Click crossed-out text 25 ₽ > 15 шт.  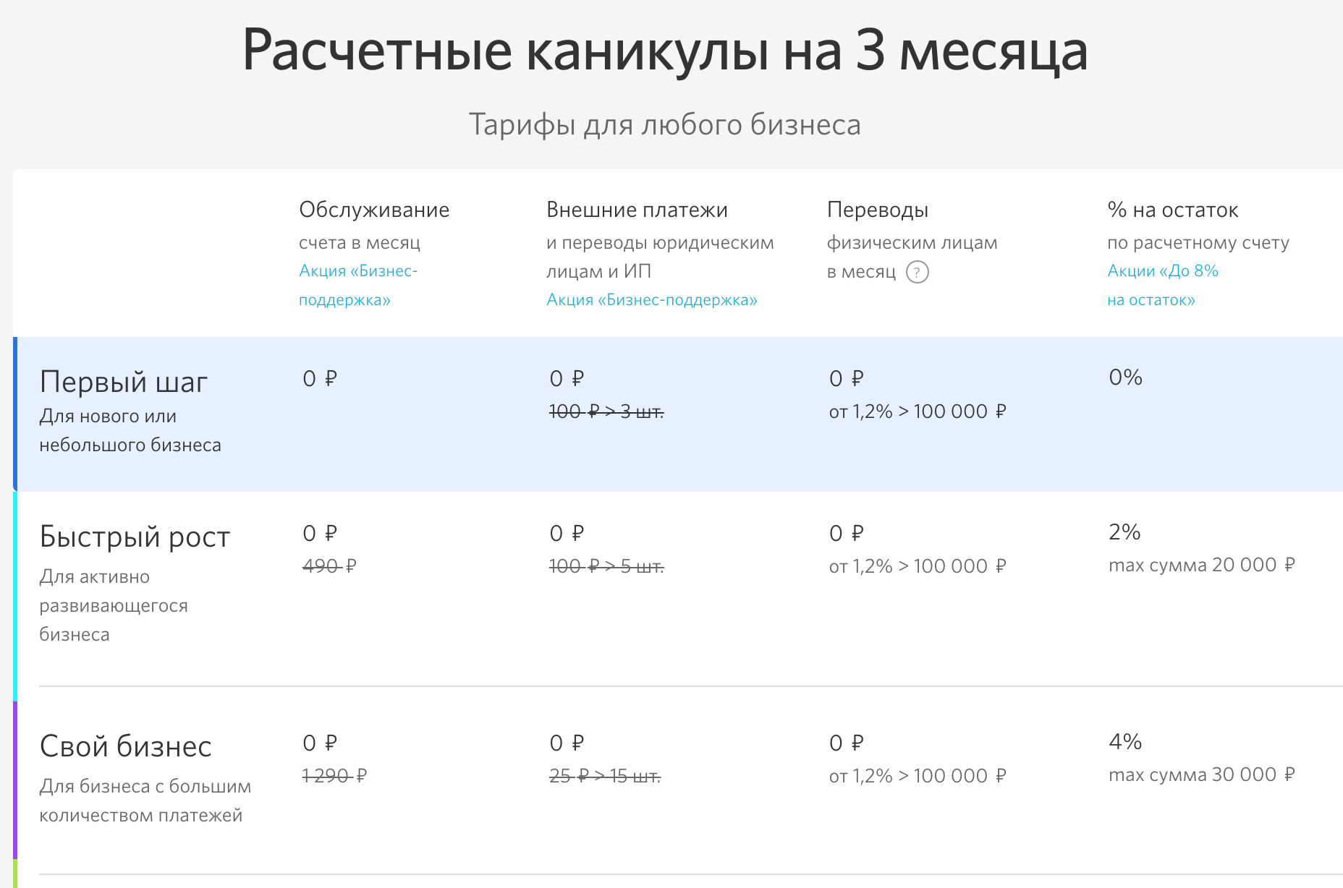tap(605, 776)
